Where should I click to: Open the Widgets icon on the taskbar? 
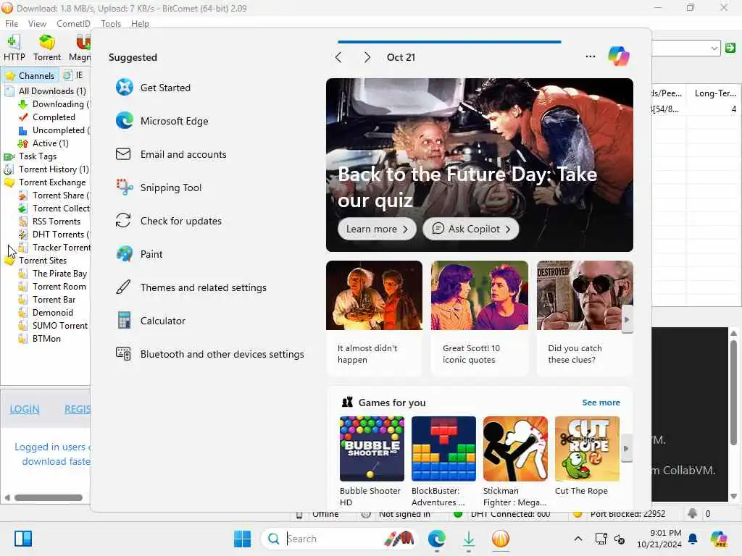[22, 539]
